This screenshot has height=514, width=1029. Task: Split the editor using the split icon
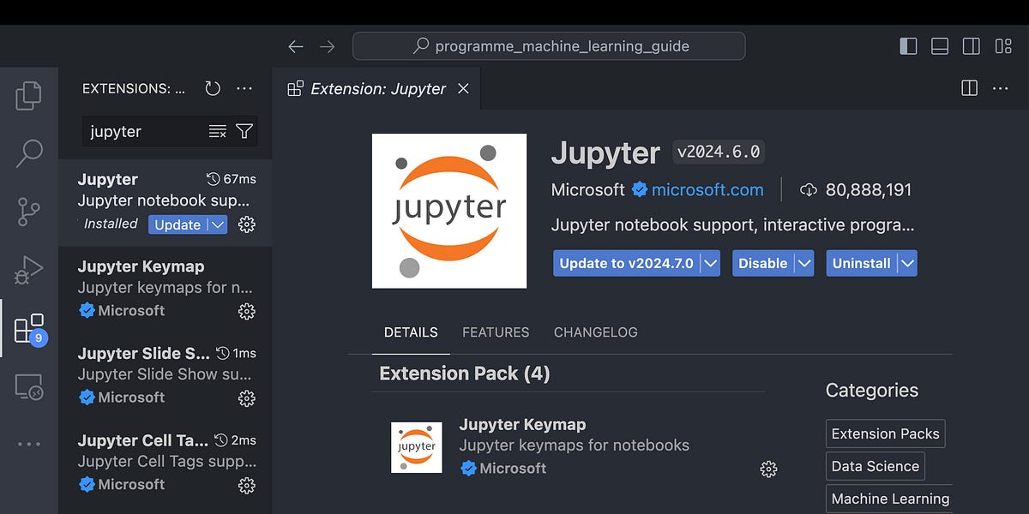pos(969,87)
